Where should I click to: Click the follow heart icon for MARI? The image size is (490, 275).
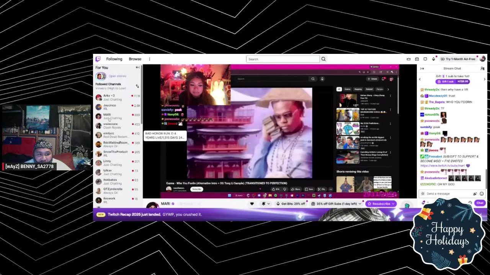[252, 204]
